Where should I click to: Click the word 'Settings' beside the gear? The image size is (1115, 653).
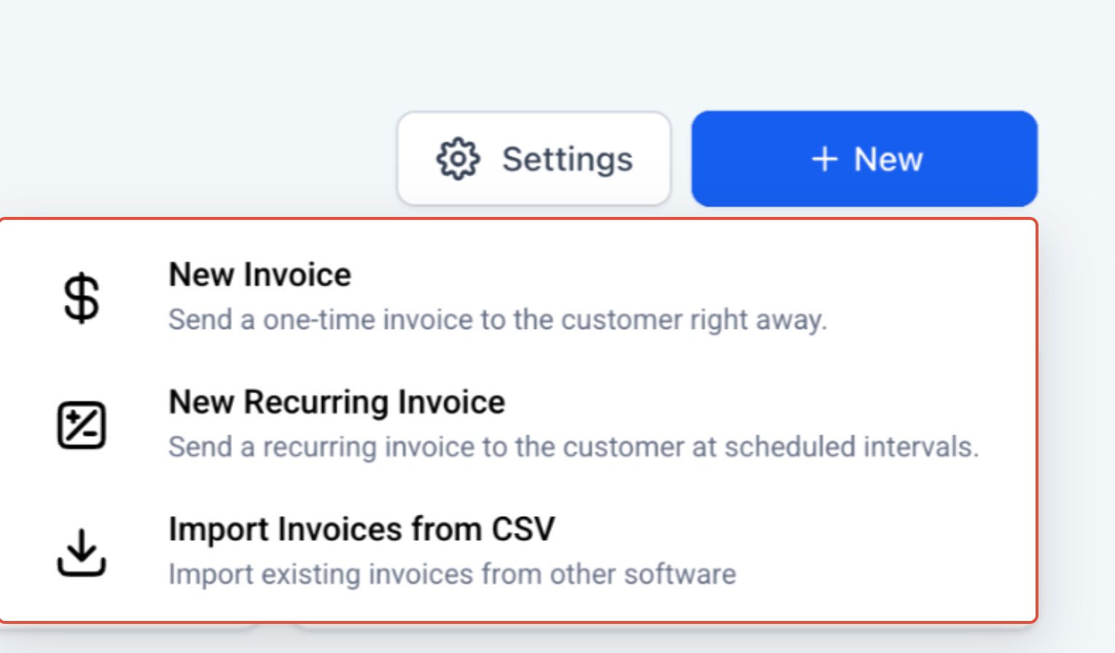[568, 159]
